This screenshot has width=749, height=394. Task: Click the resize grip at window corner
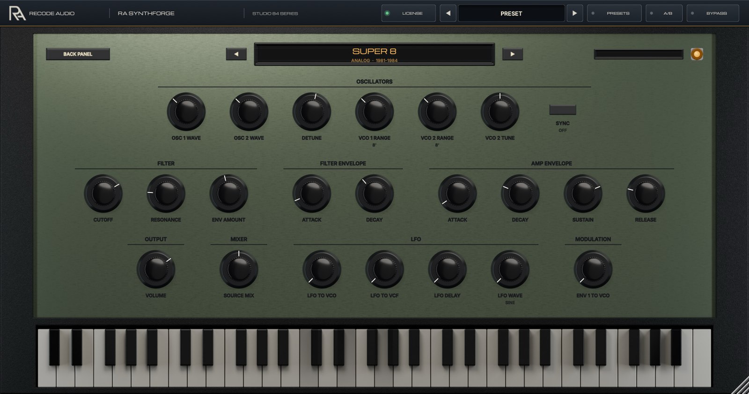pyautogui.click(x=741, y=386)
